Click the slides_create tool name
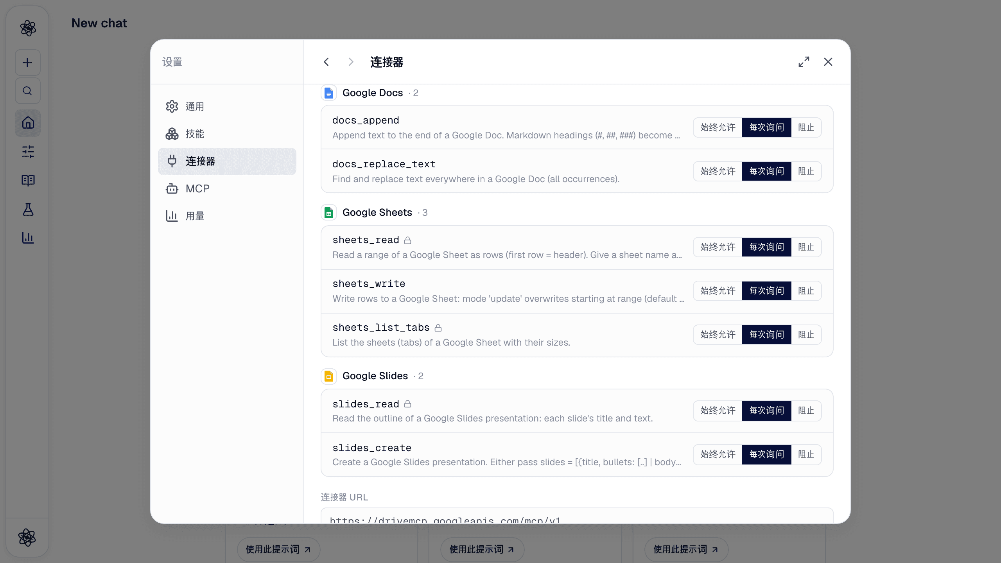The image size is (1001, 563). [x=372, y=448]
